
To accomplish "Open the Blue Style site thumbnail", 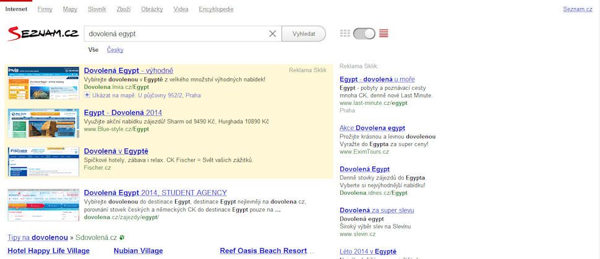I will [44, 123].
